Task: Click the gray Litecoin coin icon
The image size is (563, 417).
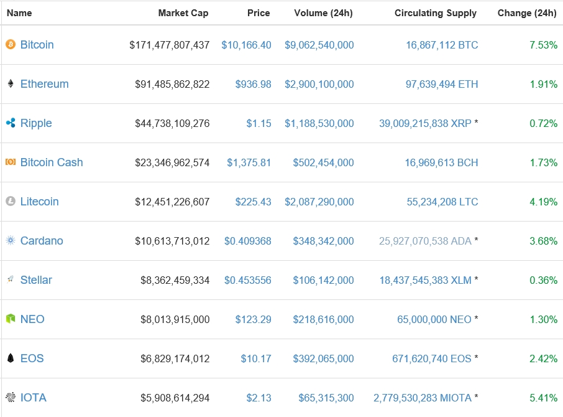Action: click(x=10, y=202)
